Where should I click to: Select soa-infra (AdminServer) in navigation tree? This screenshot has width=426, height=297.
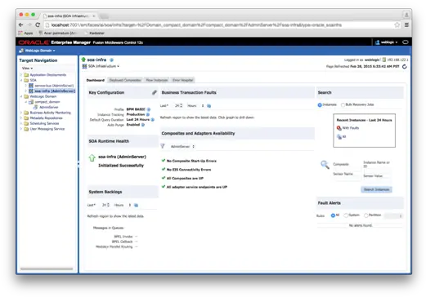click(x=55, y=91)
